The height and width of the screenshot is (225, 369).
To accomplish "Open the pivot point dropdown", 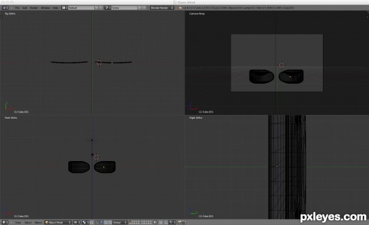I will (85, 222).
